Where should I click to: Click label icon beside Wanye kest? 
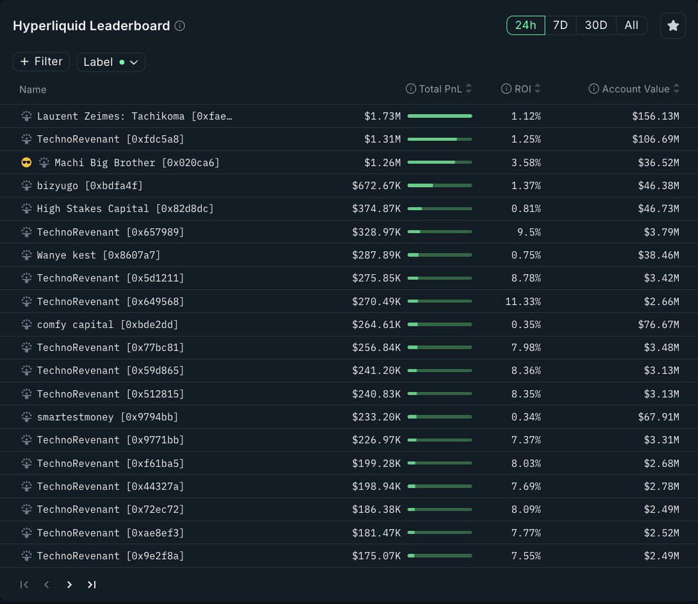(x=26, y=255)
